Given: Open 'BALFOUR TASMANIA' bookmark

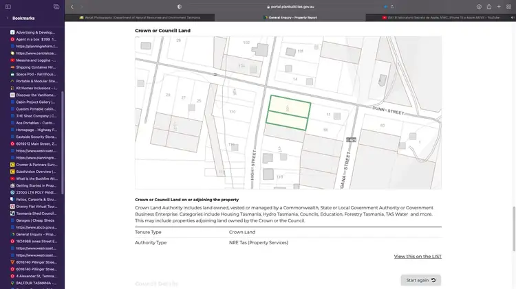Looking at the screenshot, I should [x=36, y=283].
